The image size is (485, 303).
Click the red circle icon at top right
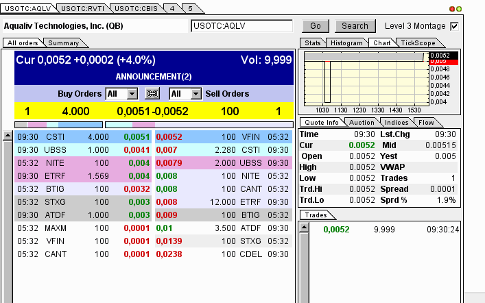coord(452,9)
